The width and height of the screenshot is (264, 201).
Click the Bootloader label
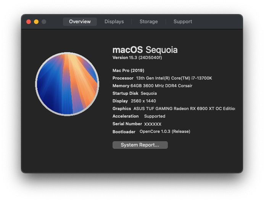click(x=124, y=132)
